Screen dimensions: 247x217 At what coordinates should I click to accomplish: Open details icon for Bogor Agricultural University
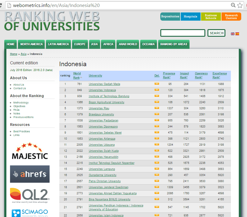click(157, 102)
